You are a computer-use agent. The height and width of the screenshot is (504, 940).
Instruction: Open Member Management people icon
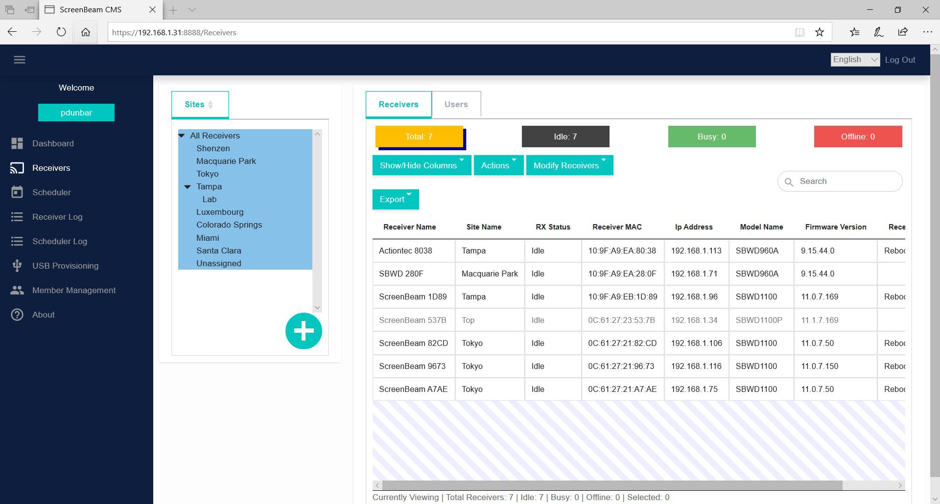click(x=17, y=290)
